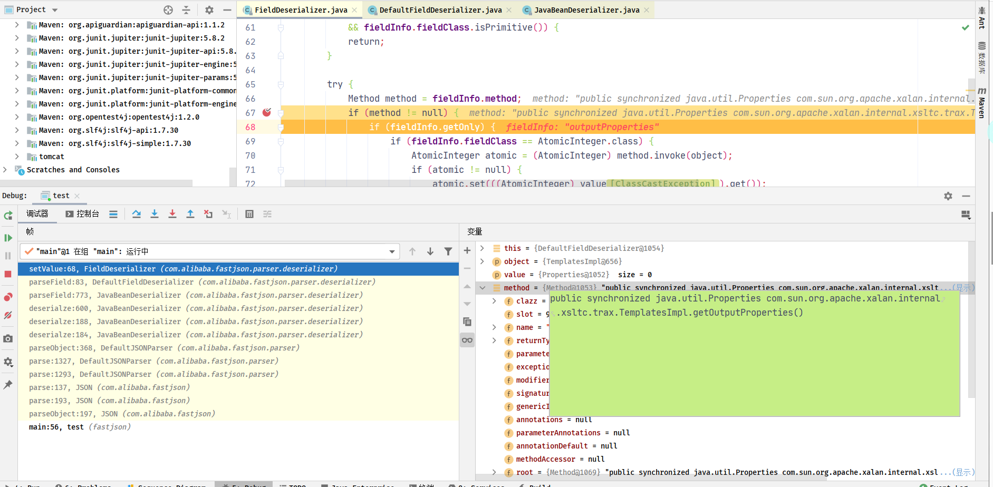The width and height of the screenshot is (993, 487).
Task: Step out of current method
Action: tap(190, 214)
